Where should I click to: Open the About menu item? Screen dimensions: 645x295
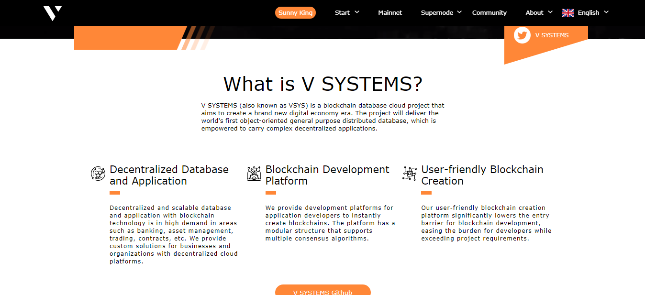(x=534, y=13)
